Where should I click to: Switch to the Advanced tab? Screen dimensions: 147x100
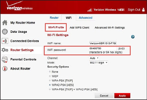click(x=85, y=18)
